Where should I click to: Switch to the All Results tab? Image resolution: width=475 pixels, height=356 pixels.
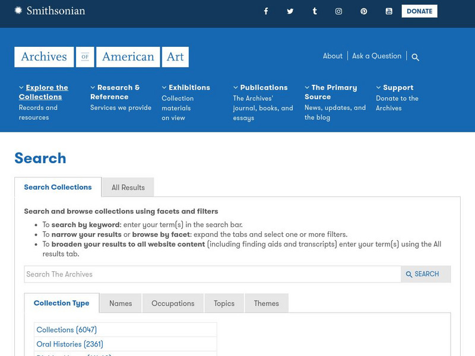pyautogui.click(x=128, y=187)
